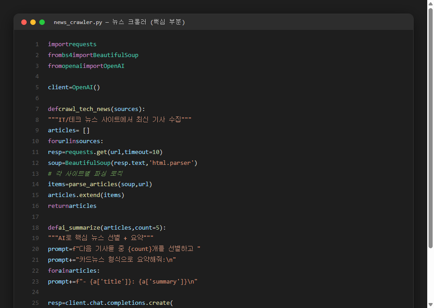Image resolution: width=434 pixels, height=308 pixels.
Task: Click the yellow minimize button in the title bar
Action: (x=33, y=21)
